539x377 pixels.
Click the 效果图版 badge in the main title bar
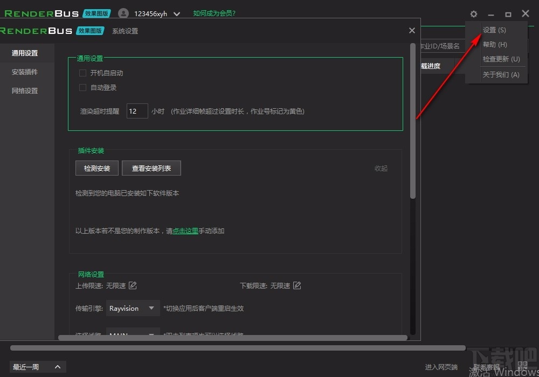[96, 13]
